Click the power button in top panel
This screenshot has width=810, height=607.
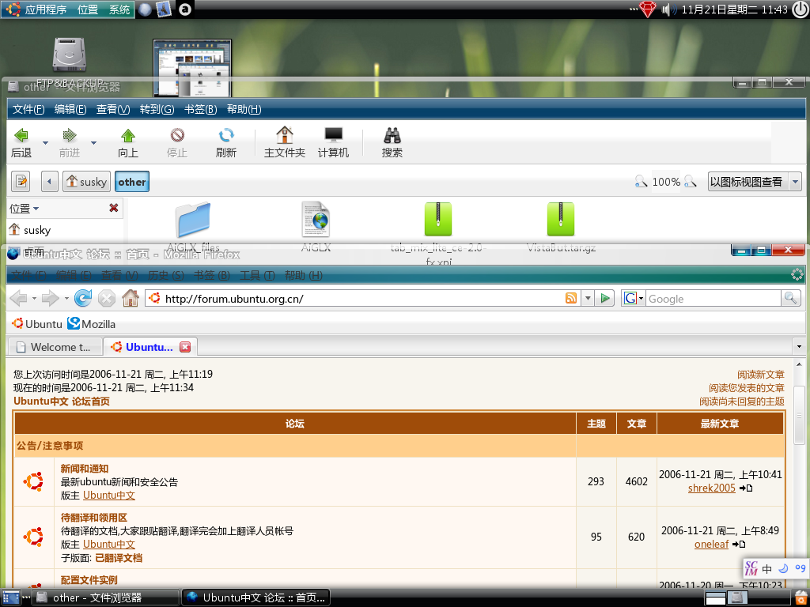tap(801, 9)
